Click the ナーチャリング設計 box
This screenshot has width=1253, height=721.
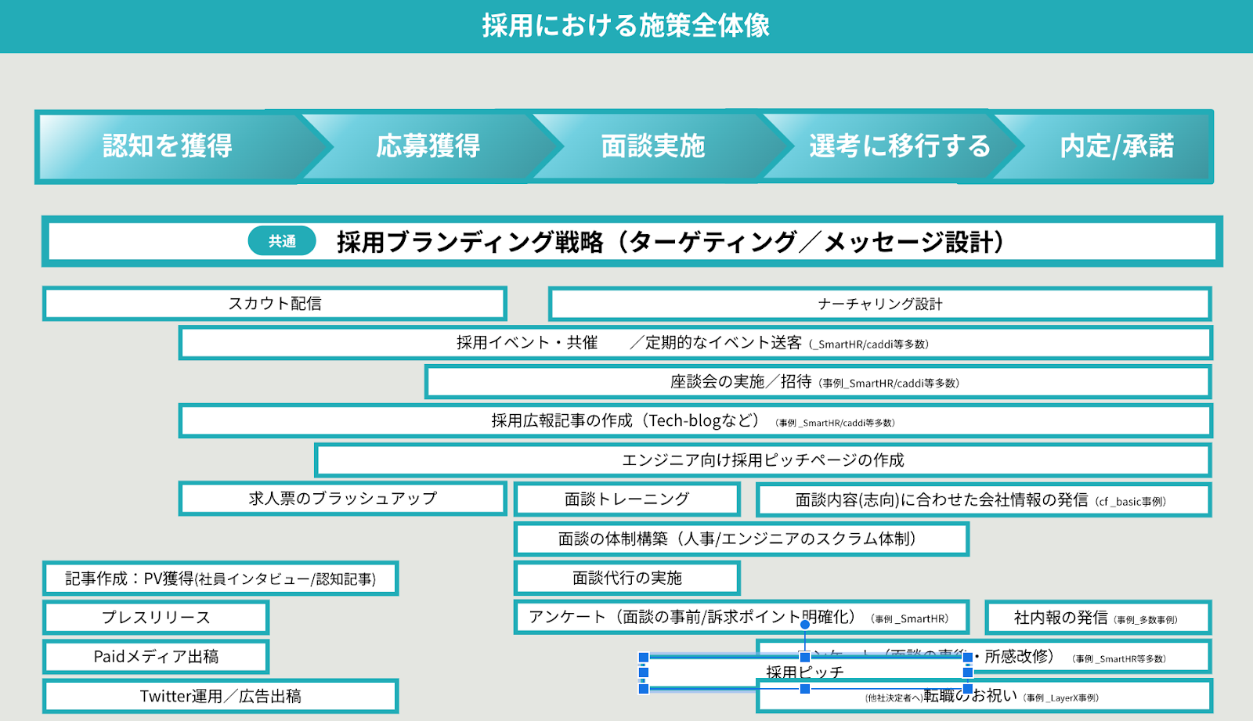880,304
